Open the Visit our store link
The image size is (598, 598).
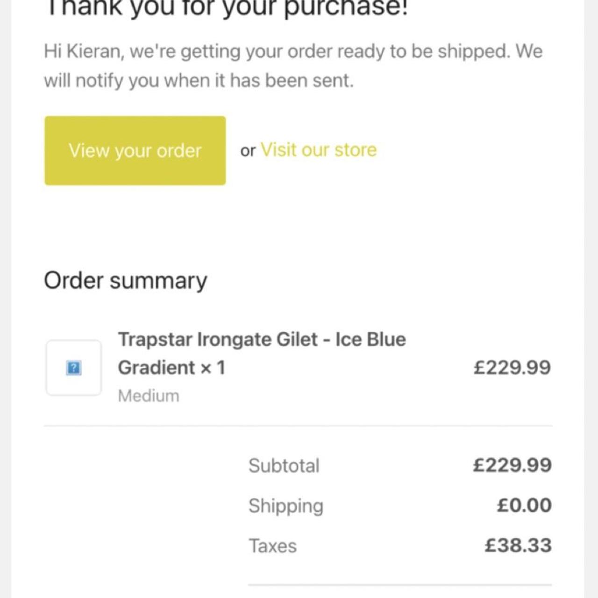pos(319,150)
